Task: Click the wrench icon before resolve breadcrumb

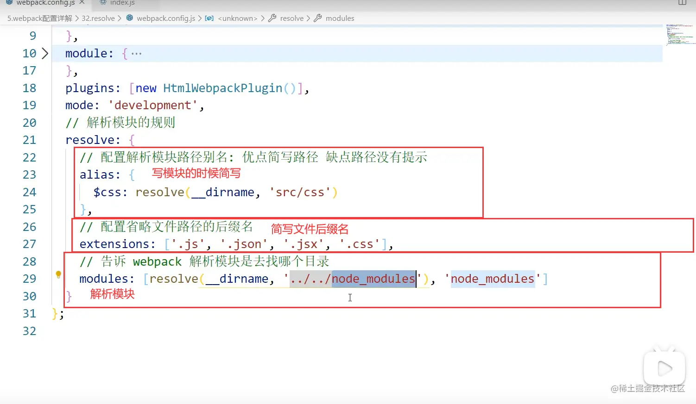Action: coord(272,19)
